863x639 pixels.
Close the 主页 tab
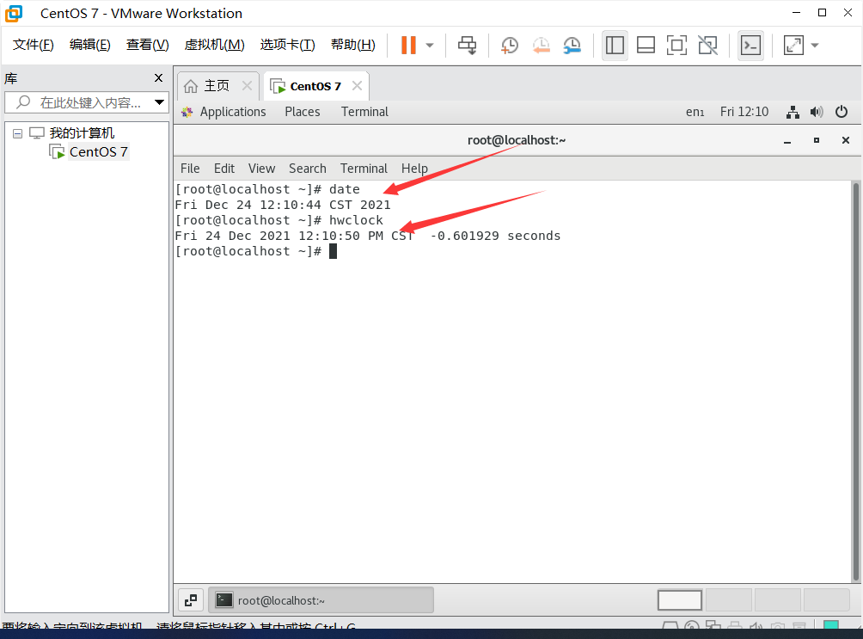[247, 86]
